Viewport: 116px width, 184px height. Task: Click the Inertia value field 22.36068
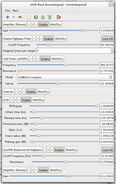pyautogui.click(x=107, y=84)
